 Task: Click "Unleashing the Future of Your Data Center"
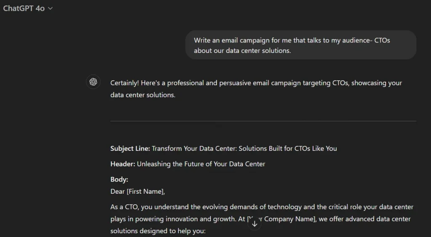point(201,164)
